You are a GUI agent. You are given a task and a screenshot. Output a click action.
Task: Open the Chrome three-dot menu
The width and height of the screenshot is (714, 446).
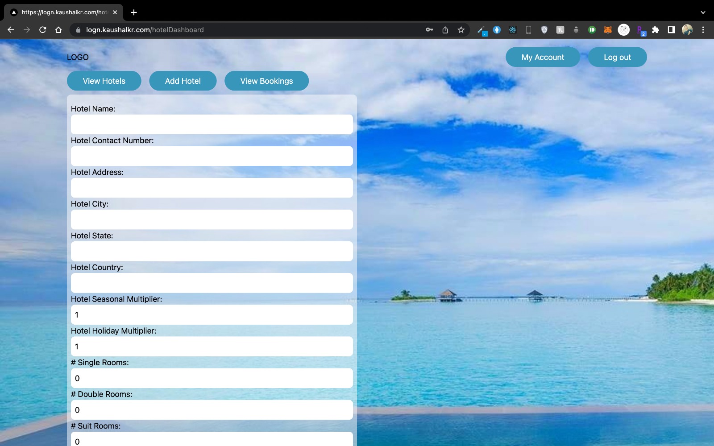coord(704,30)
